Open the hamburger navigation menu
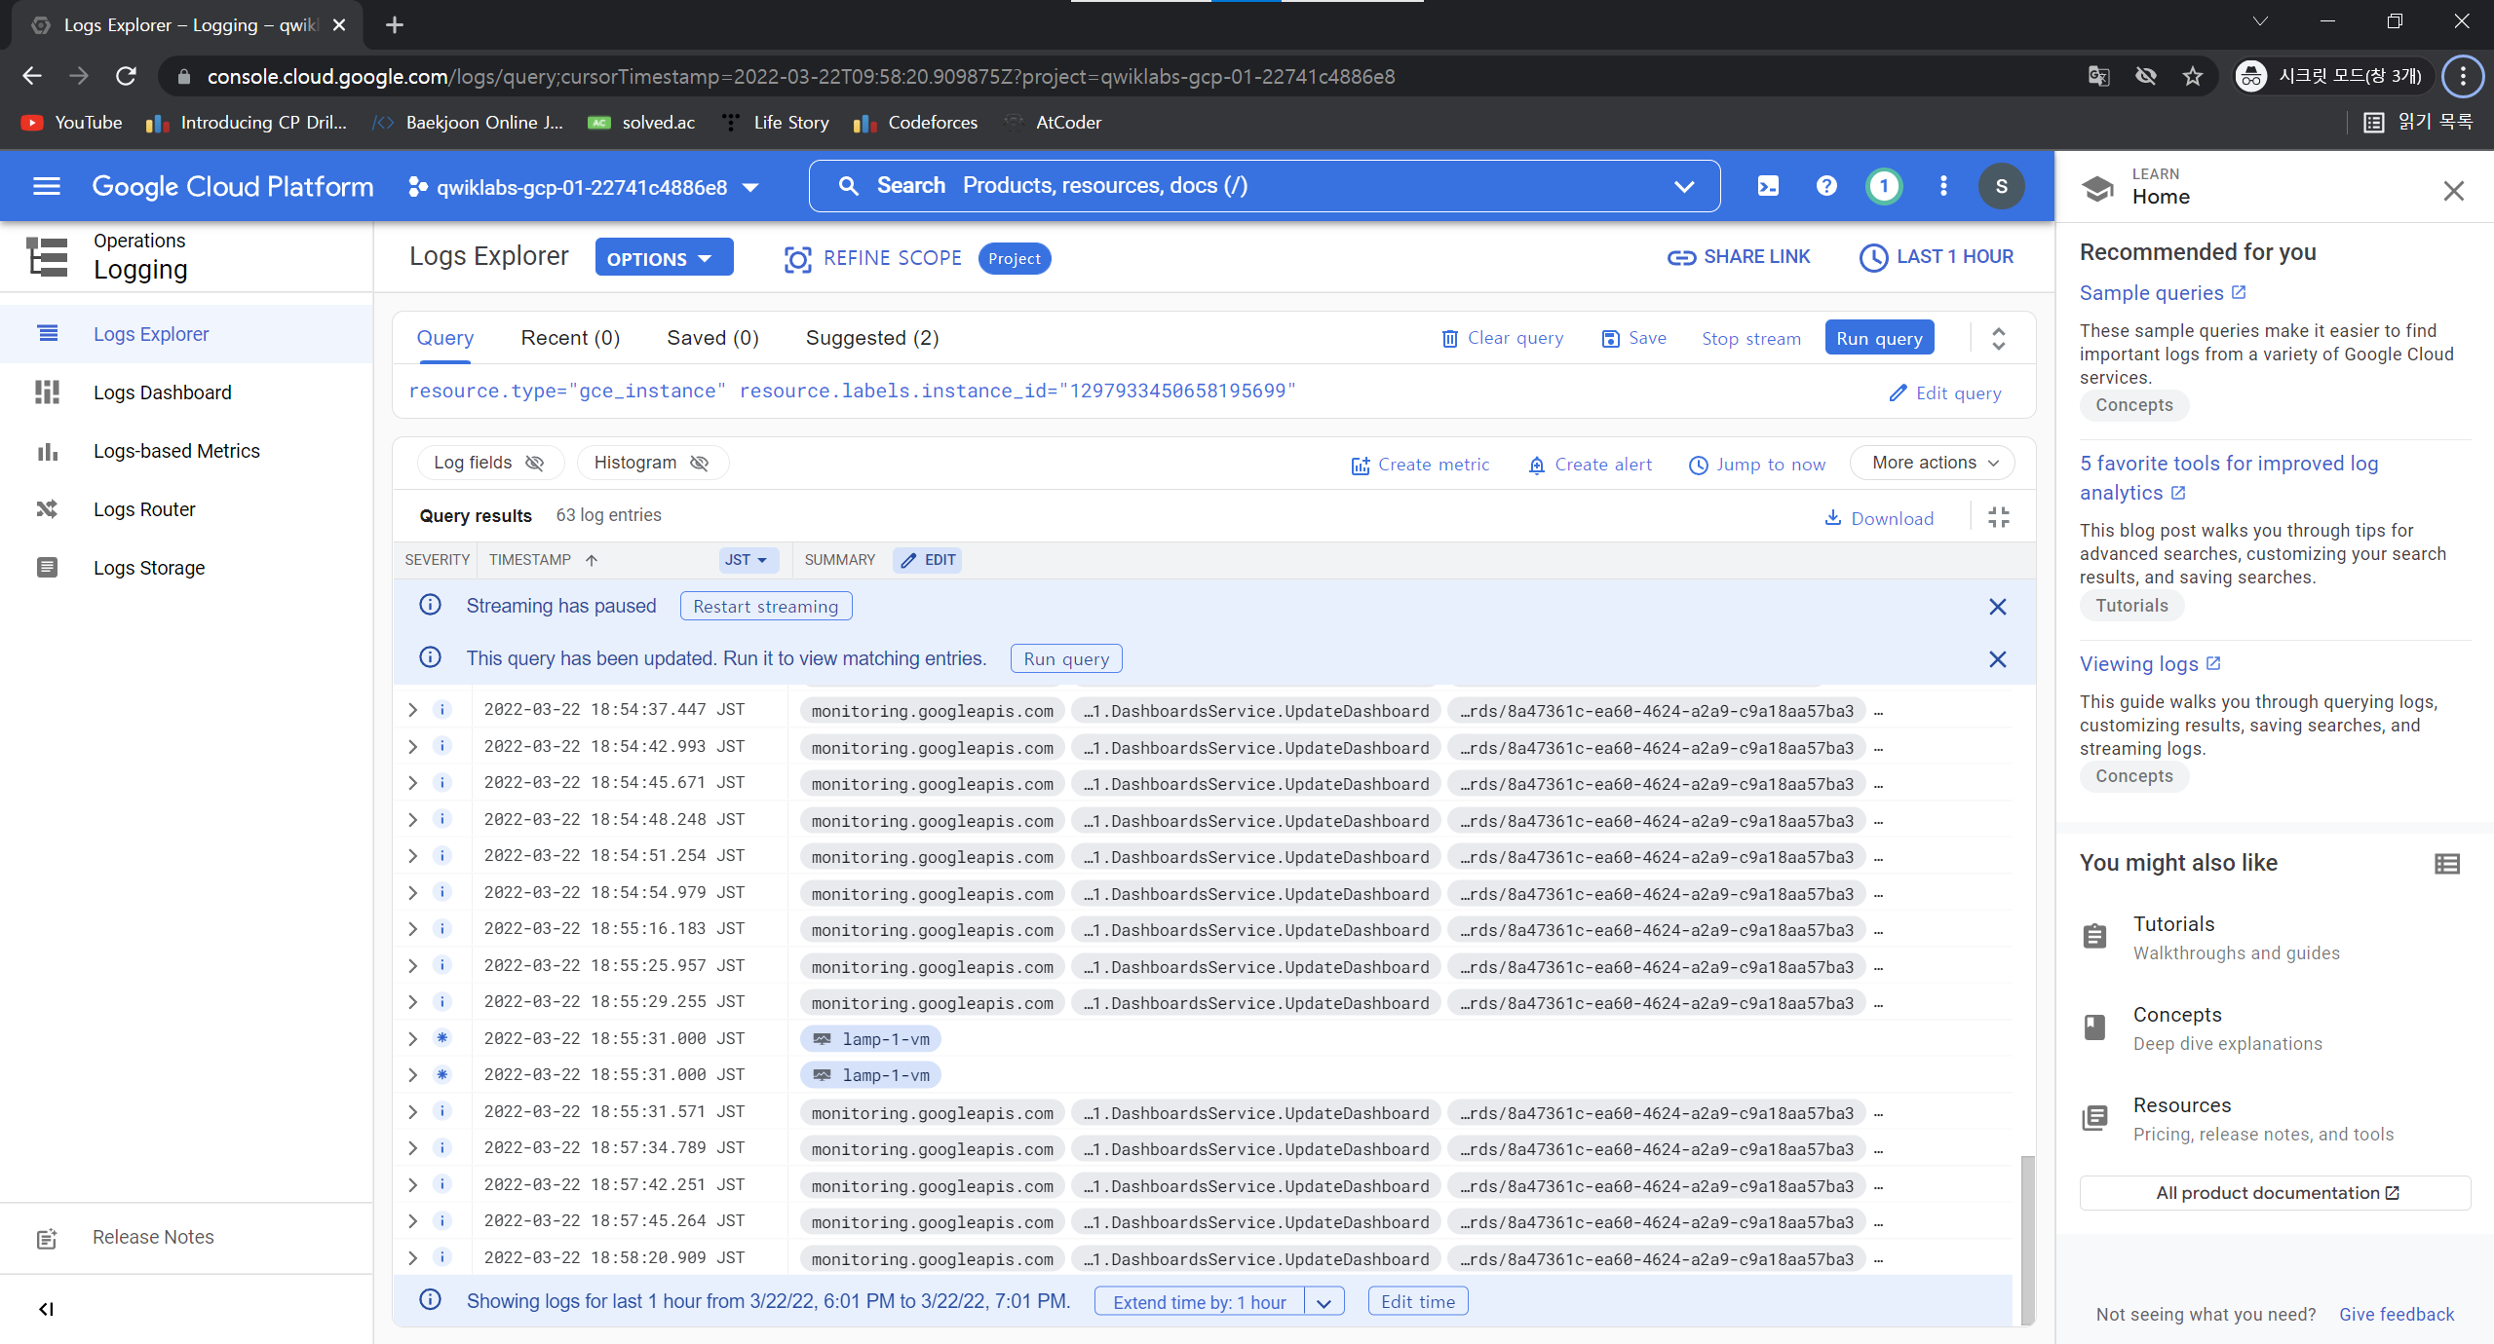2494x1344 pixels. [47, 186]
